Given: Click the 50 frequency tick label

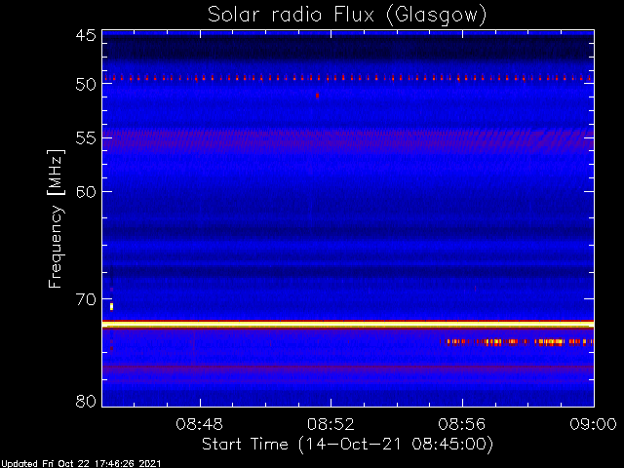Looking at the screenshot, I should 86,85.
